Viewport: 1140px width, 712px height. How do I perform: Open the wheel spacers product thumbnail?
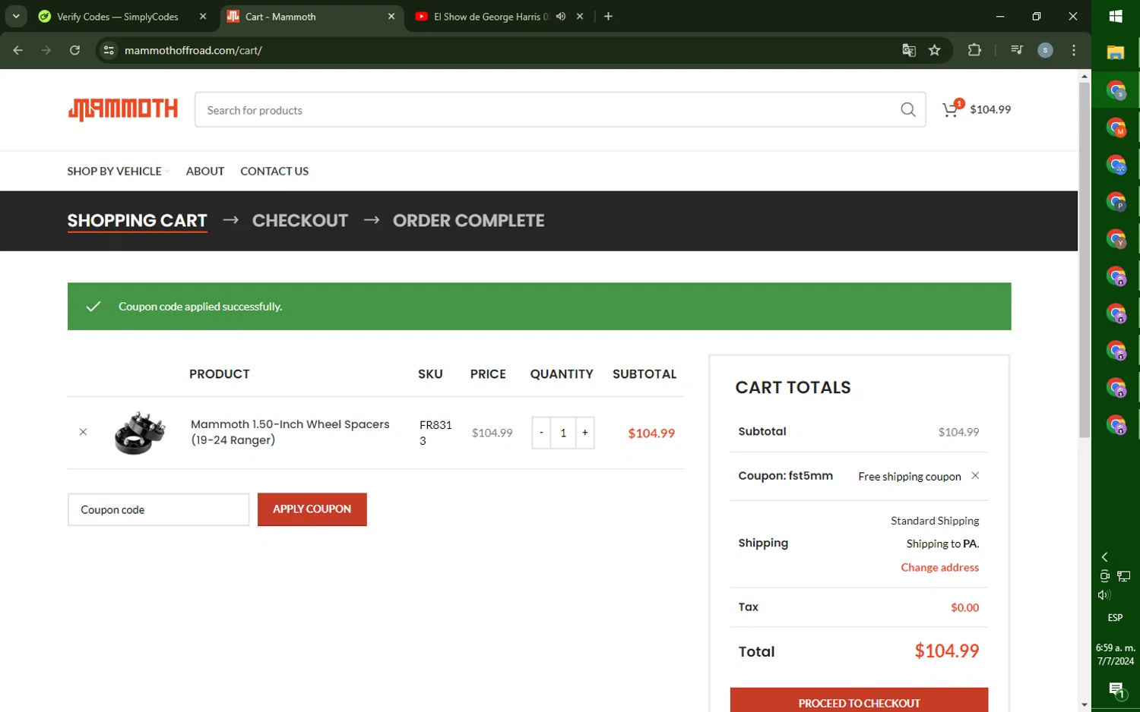139,433
